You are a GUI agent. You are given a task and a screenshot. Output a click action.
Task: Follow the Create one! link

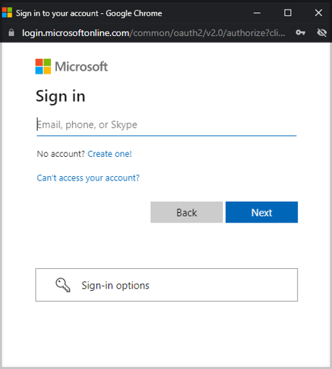tap(110, 154)
